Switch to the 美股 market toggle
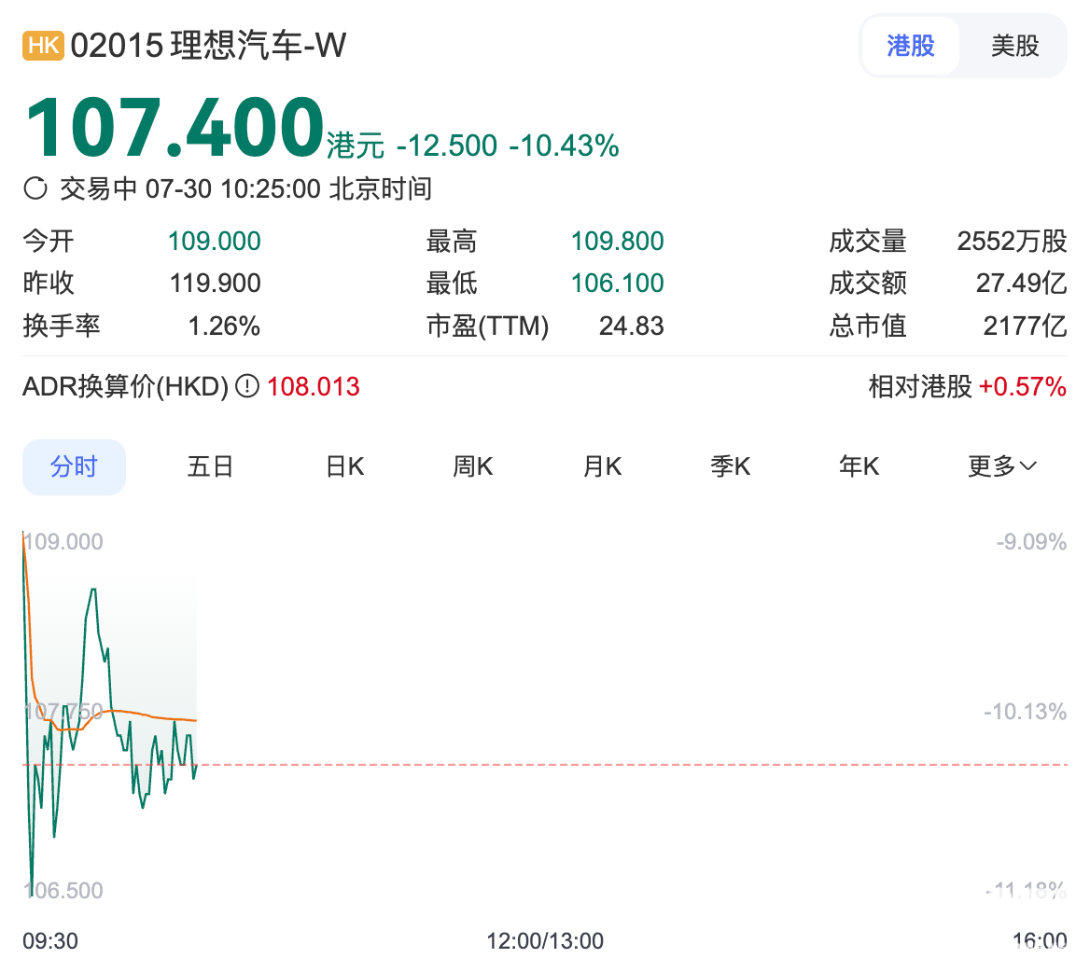Screen dimensions: 1090x972 click(x=1014, y=46)
